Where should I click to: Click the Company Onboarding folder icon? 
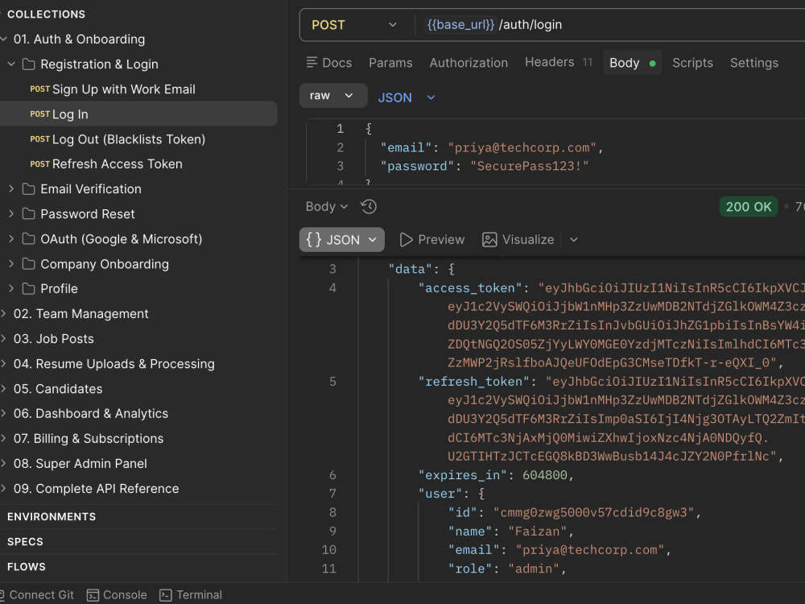tap(29, 264)
